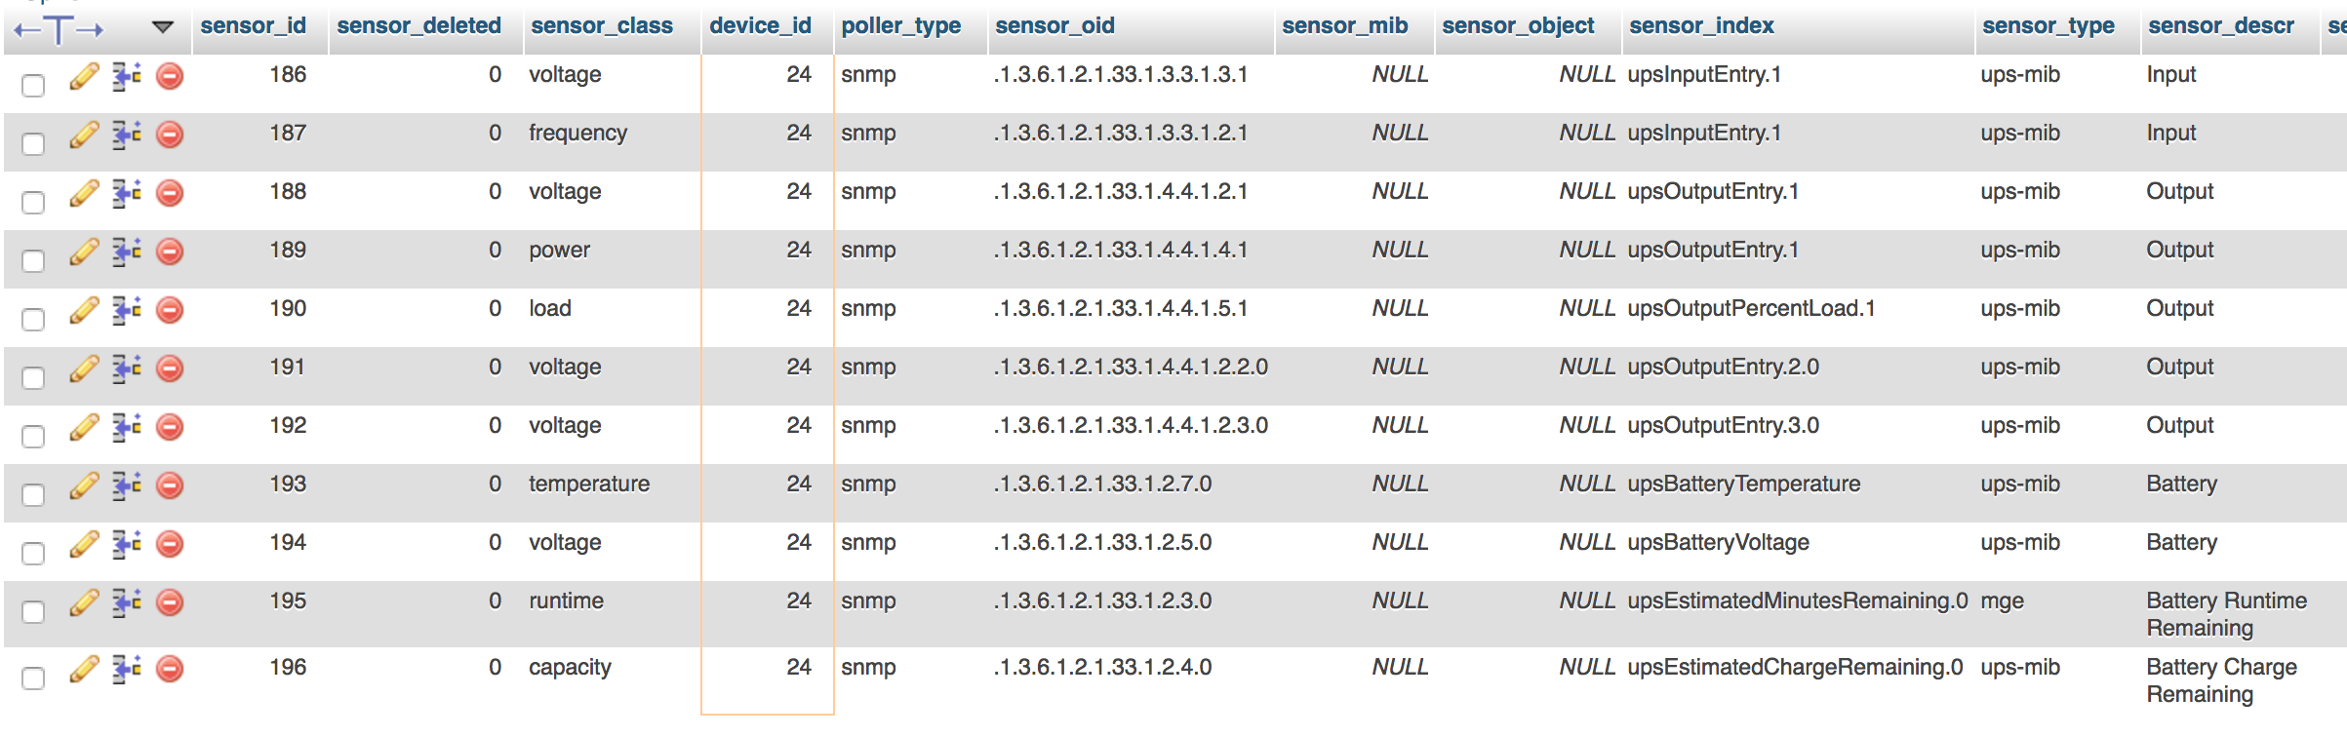Copy the row with sensor_id 192
2347x737 pixels.
(x=126, y=427)
